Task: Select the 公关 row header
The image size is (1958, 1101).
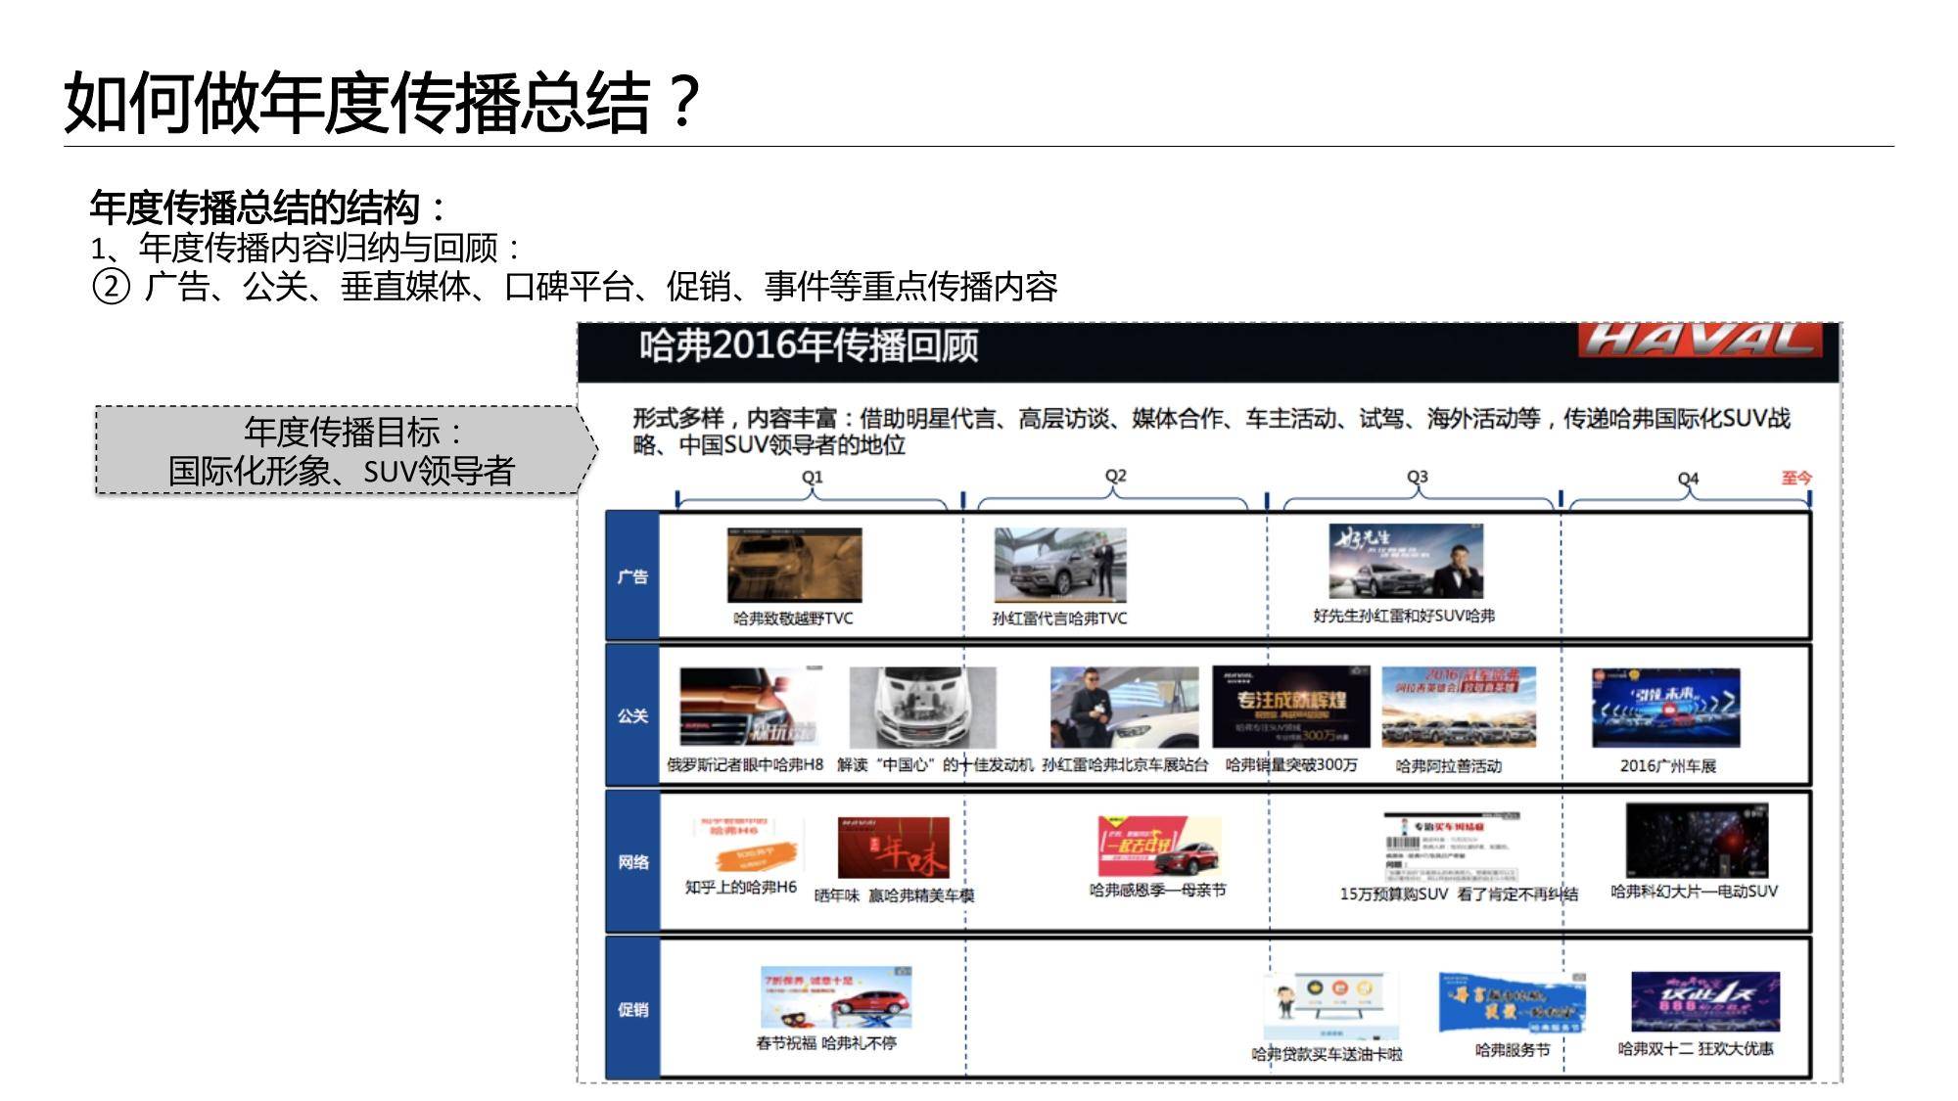Action: coord(632,715)
